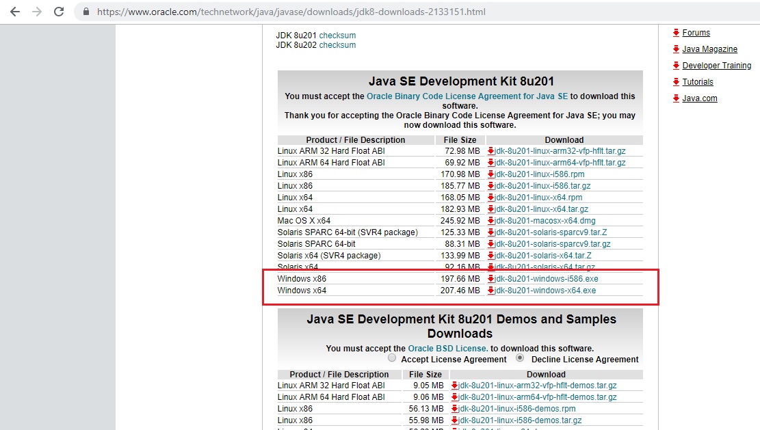Open the Java.com sidebar link
Viewport: 760px width, 430px height.
tap(700, 98)
